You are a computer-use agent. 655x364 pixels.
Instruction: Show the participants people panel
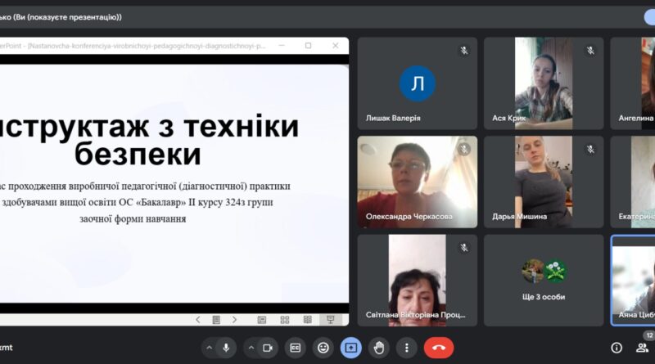coord(642,348)
